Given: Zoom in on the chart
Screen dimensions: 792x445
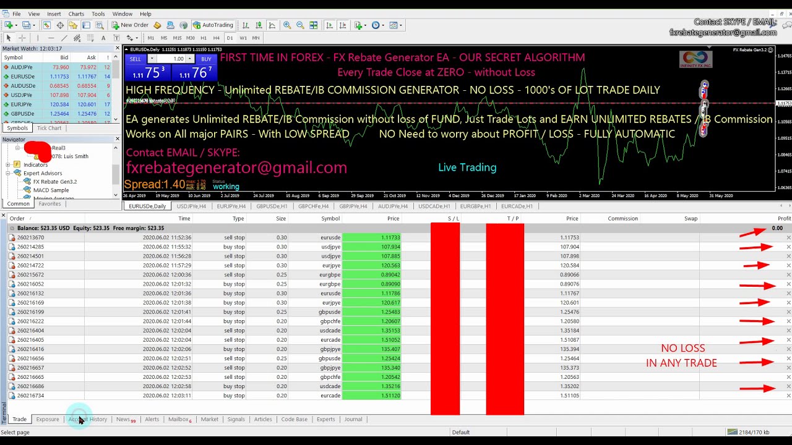Looking at the screenshot, I should [x=287, y=25].
